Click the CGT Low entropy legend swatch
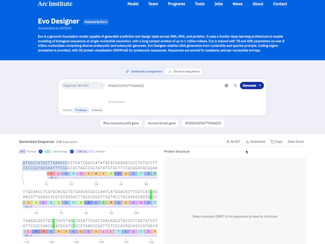The height and width of the screenshot is (244, 325). click(48, 151)
